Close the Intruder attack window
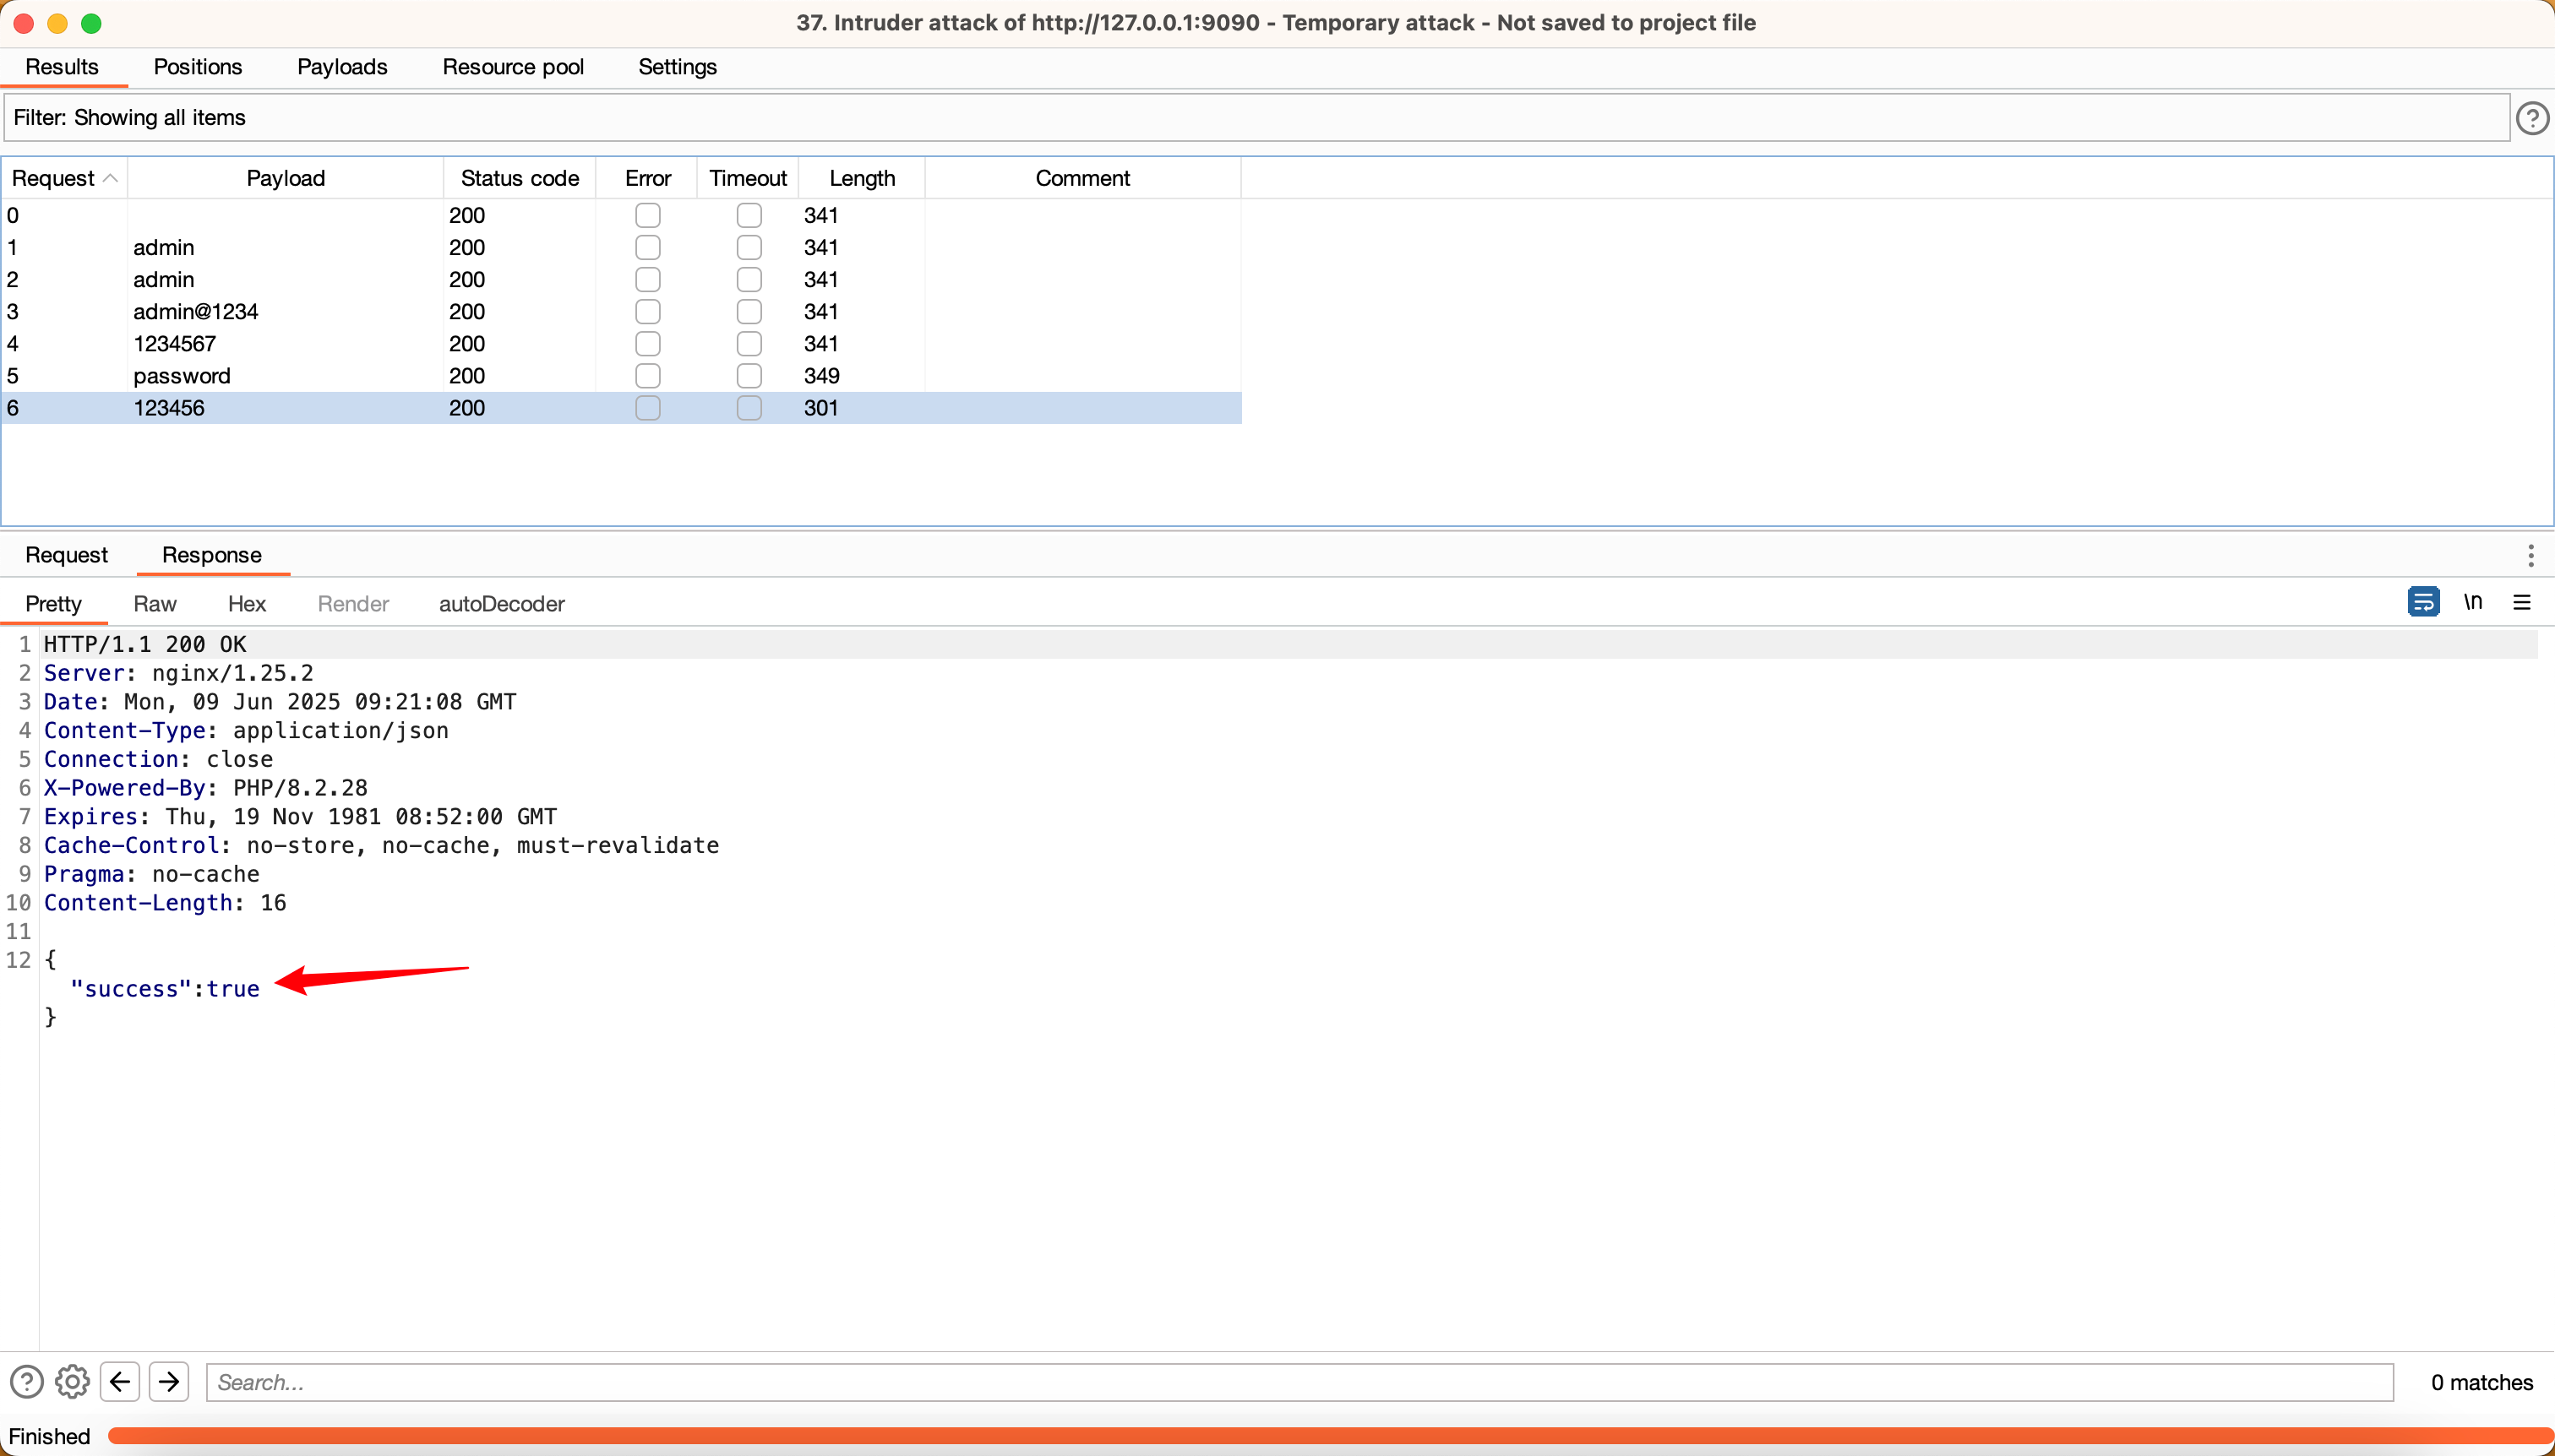 24,23
